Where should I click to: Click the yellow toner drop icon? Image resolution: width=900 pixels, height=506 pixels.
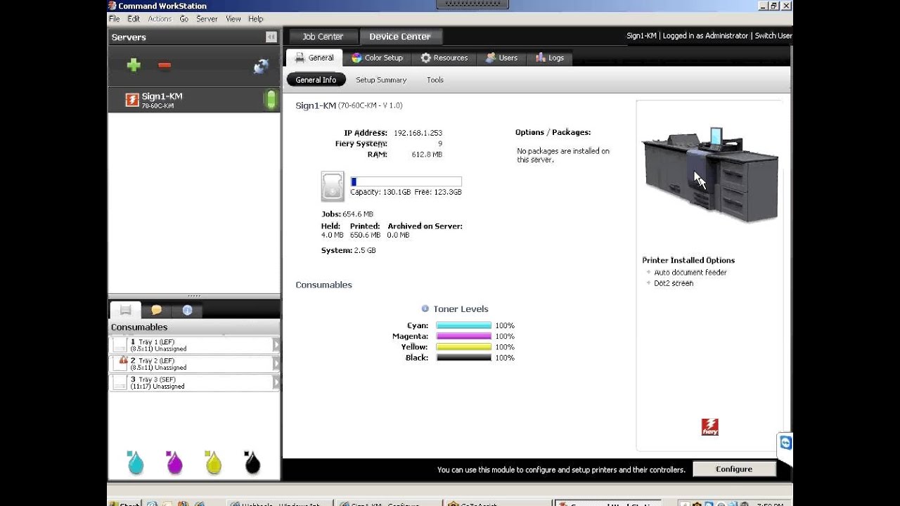(213, 462)
